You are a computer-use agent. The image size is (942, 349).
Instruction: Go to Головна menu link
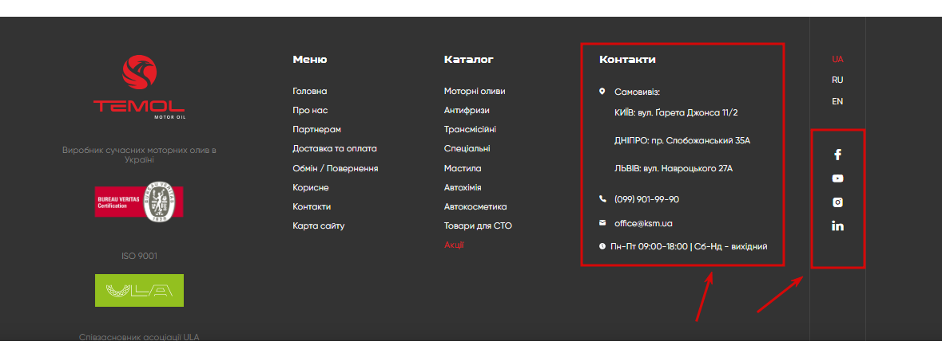310,92
